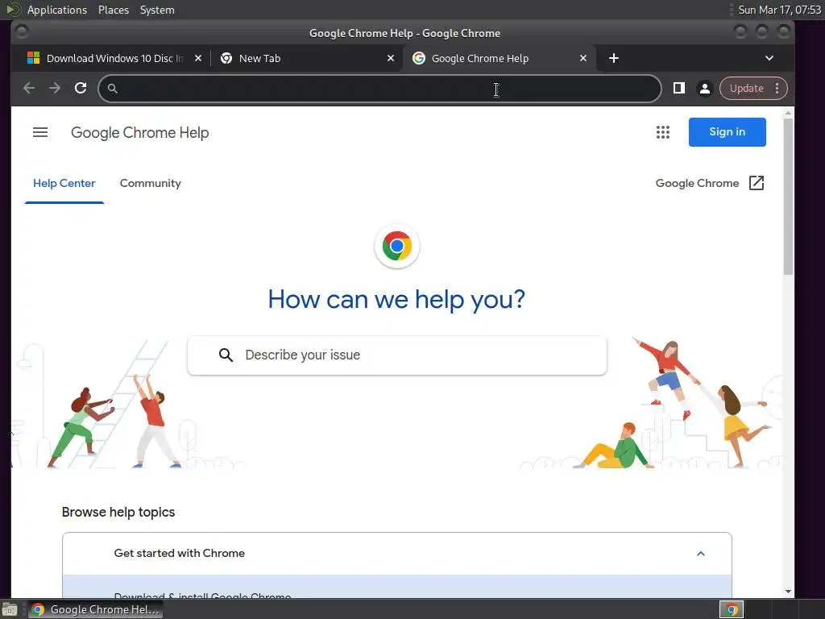825x619 pixels.
Task: Click the show desktop icon in bottom panel
Action: (10, 609)
